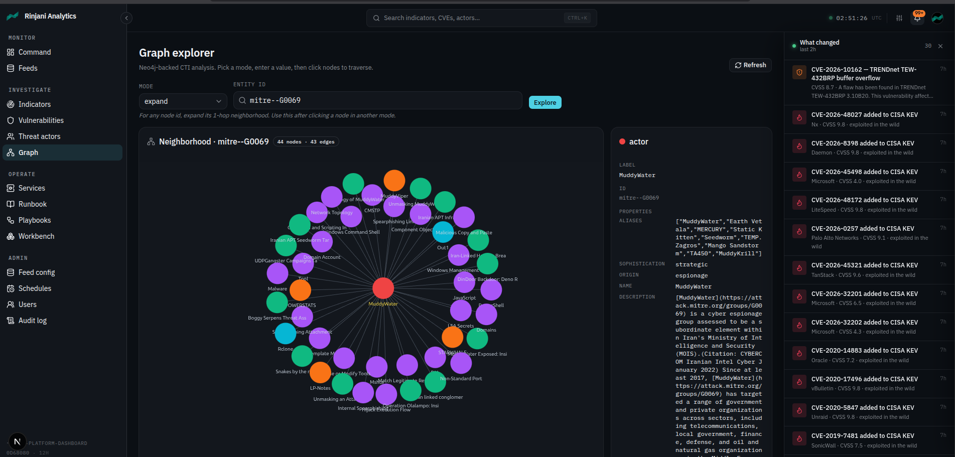Open the Audit log
The width and height of the screenshot is (955, 457).
(62, 321)
